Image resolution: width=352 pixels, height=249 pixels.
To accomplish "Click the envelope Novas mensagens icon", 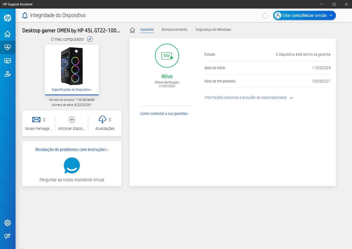I will click(36, 119).
